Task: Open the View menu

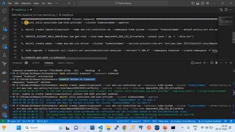Action: pos(36,3)
